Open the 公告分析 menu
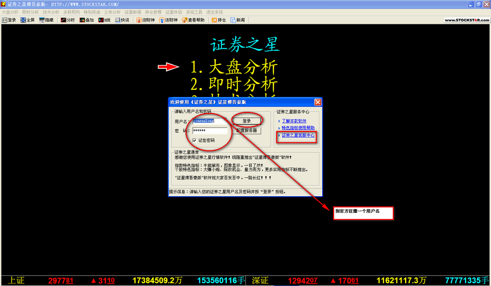Viewport: 491px width, 286px height. [112, 12]
